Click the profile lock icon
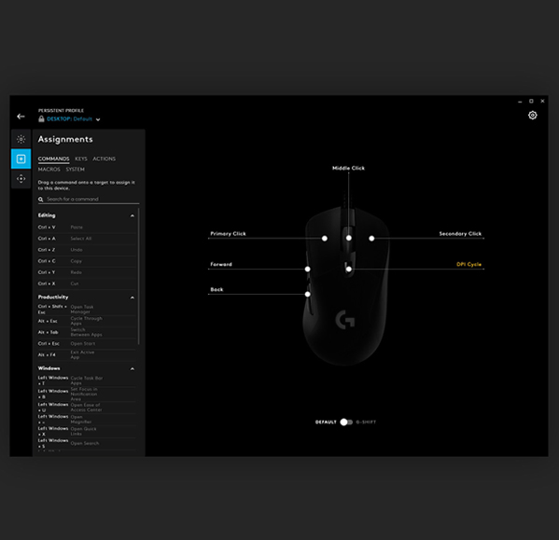Screen dimensions: 559x540 (41, 119)
